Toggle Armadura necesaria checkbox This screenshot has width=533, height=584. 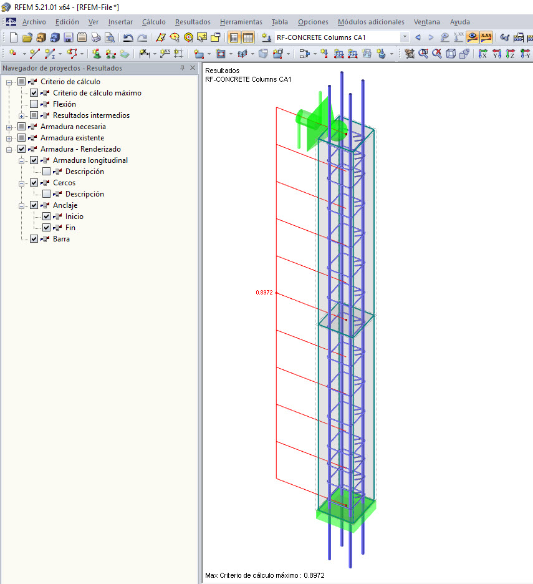point(22,126)
